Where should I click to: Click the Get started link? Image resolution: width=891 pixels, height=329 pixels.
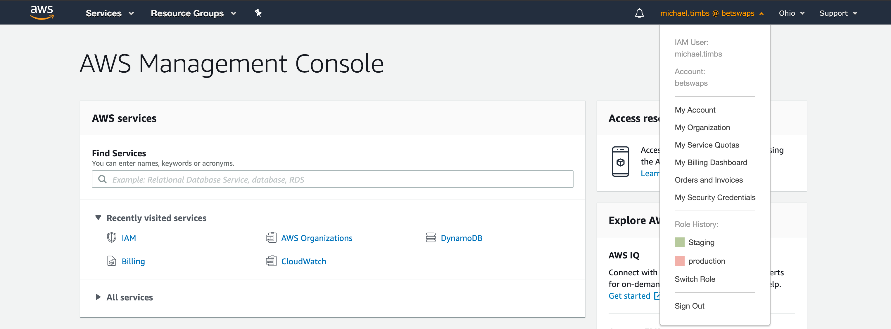click(x=629, y=296)
